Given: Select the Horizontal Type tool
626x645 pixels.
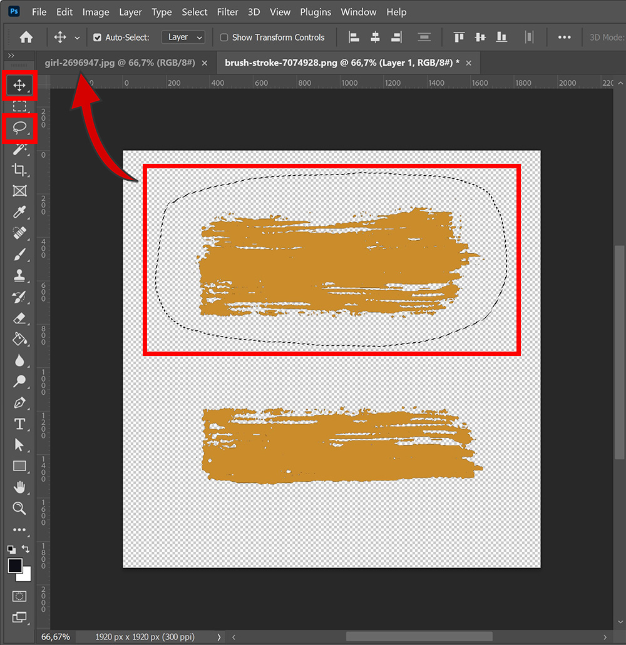Looking at the screenshot, I should tap(19, 424).
